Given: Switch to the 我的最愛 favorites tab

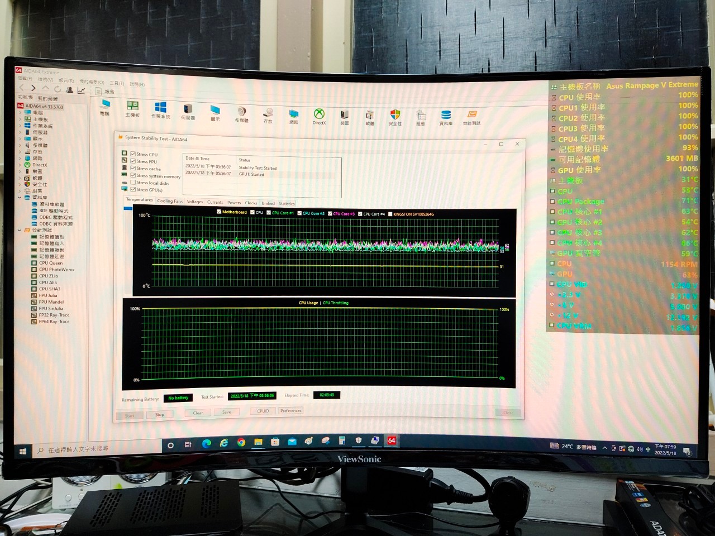Looking at the screenshot, I should [x=47, y=98].
